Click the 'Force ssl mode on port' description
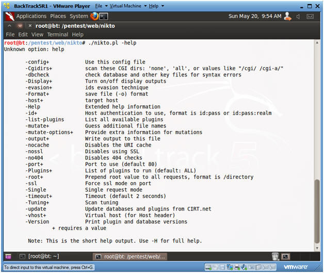The image size is (324, 273). [118, 184]
